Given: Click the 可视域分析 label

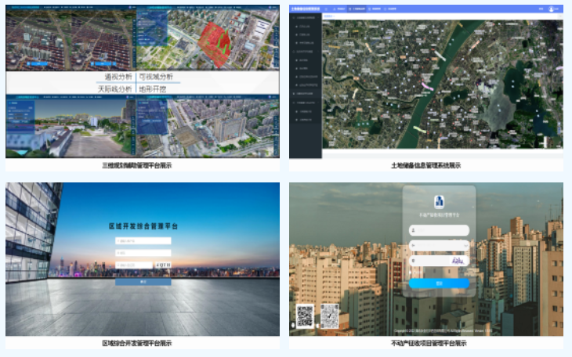Looking at the screenshot, I should [159, 78].
